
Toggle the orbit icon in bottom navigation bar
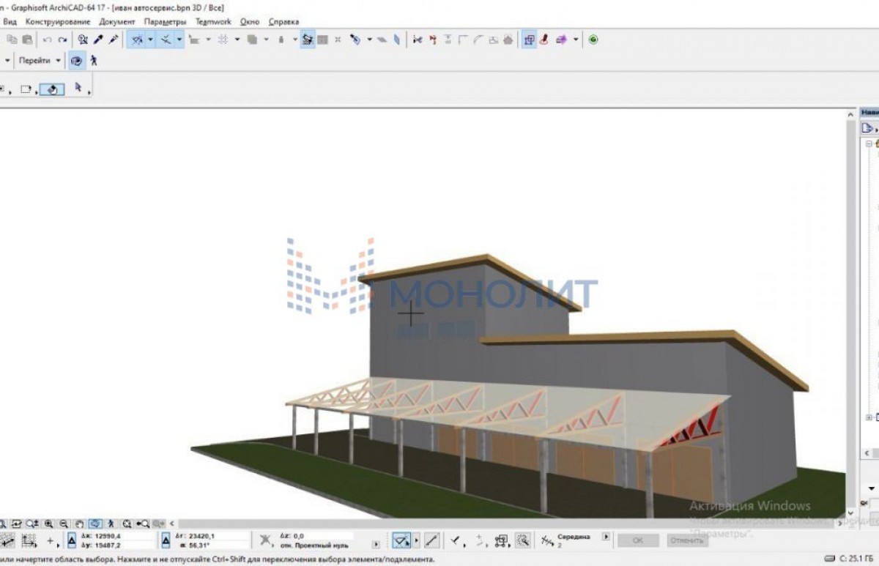pos(95,524)
